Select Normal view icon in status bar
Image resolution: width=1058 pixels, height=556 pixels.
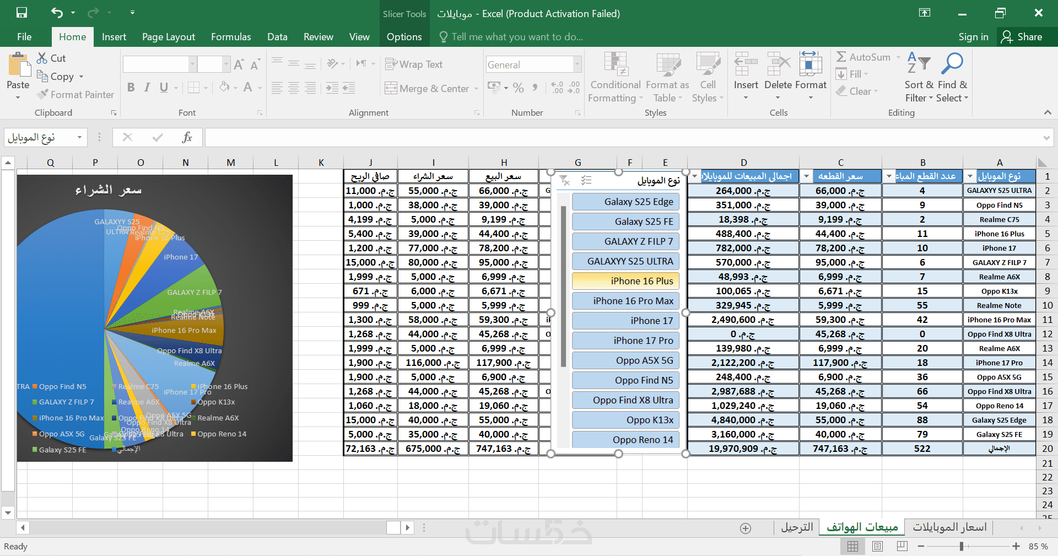click(x=852, y=546)
